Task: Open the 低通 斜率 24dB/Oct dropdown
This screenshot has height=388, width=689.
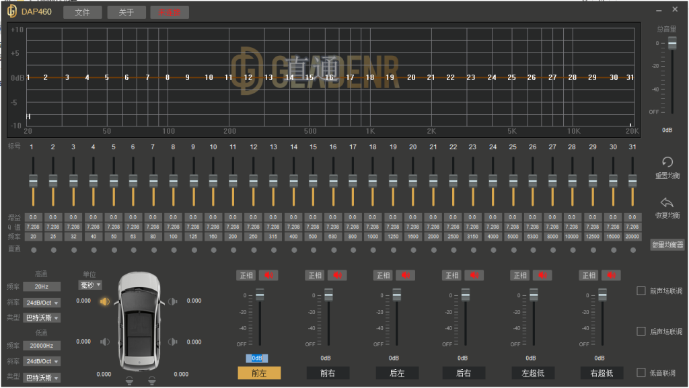Action: tap(42, 361)
